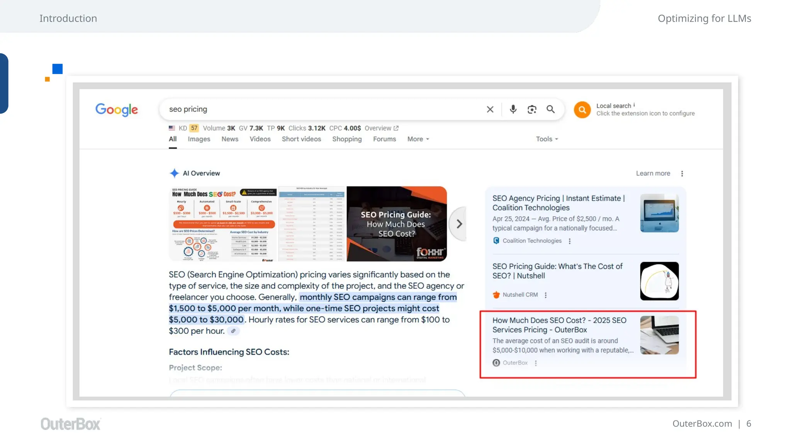Click the 'Optimizing for LLMs' slide header
Image resolution: width=791 pixels, height=444 pixels.
[x=704, y=18]
